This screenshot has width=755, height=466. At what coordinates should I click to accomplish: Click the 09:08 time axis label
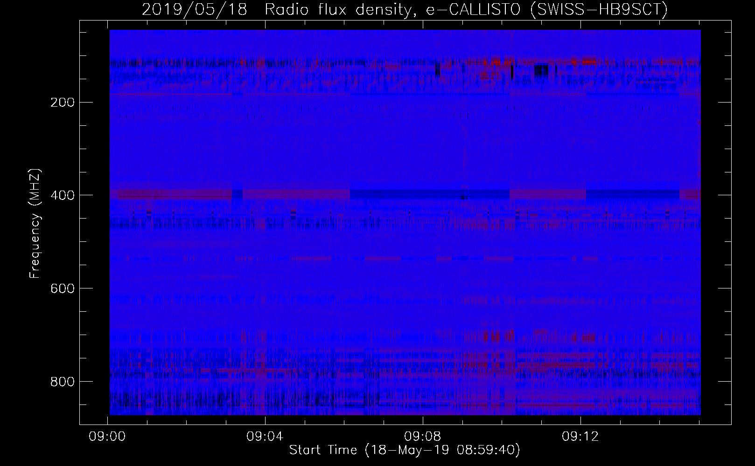pos(423,437)
